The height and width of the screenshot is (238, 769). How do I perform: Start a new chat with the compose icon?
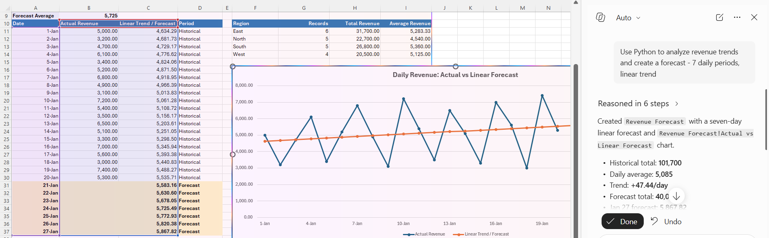[x=720, y=17]
